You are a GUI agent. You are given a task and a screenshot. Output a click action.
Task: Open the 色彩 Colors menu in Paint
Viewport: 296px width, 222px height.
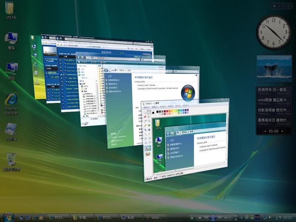click(x=178, y=106)
